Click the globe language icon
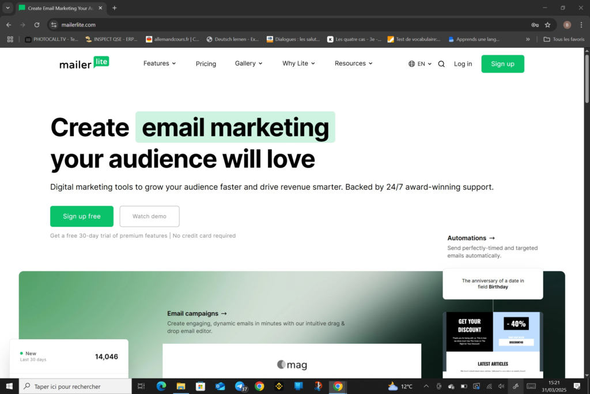 411,64
